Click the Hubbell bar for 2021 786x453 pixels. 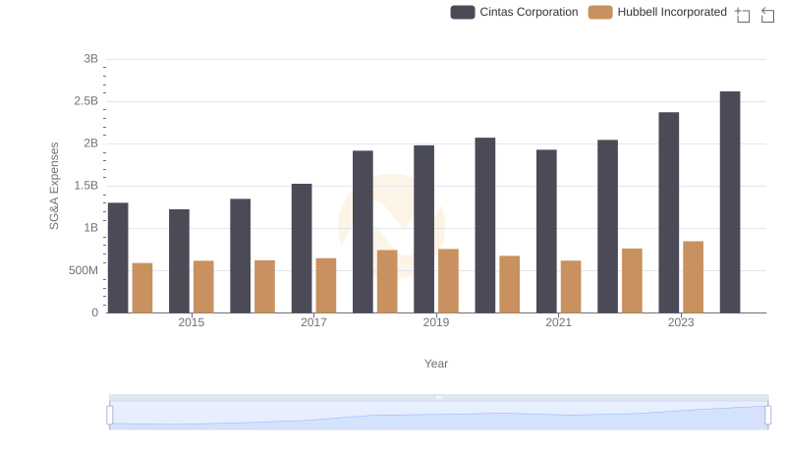coord(571,287)
